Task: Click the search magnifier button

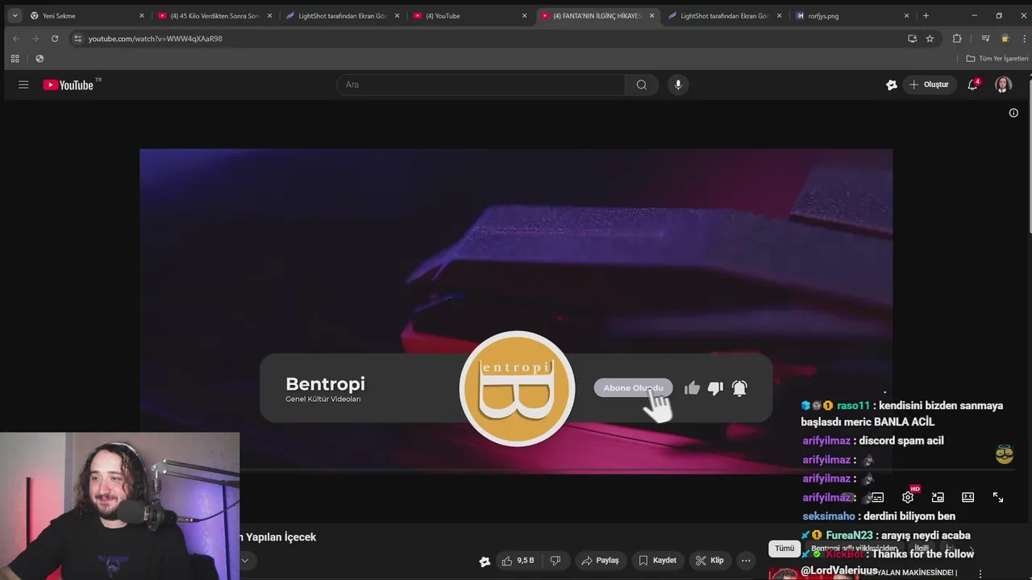Action: [x=641, y=85]
